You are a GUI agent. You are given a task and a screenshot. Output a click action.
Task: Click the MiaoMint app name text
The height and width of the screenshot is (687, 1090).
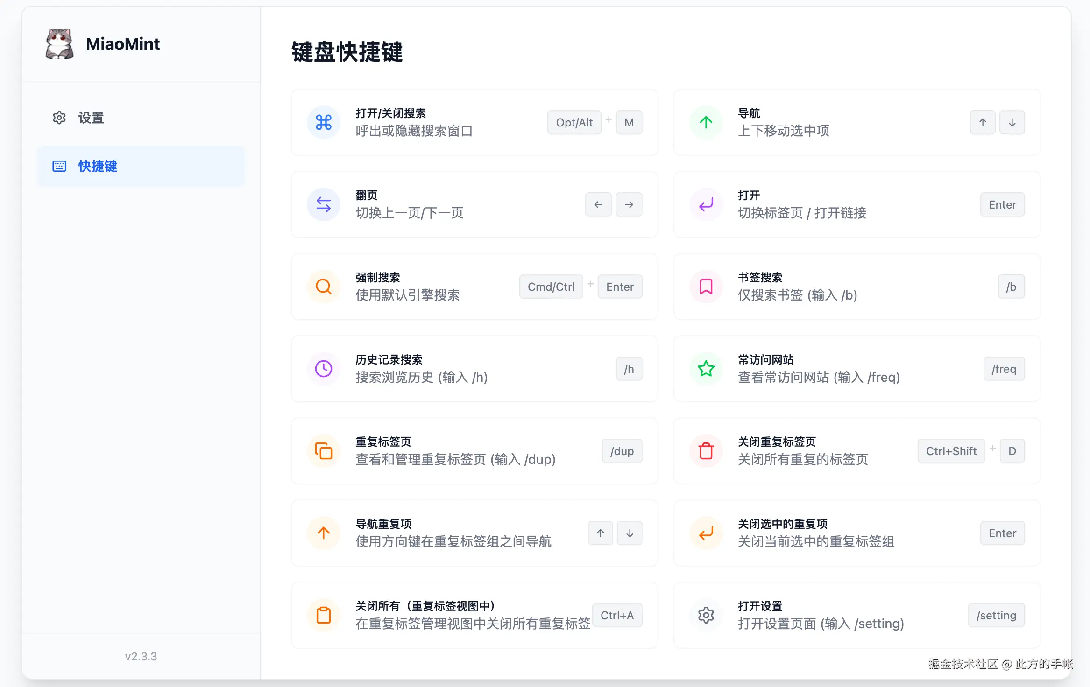coord(123,44)
